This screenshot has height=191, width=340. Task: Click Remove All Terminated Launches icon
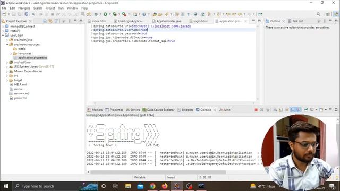268,110
